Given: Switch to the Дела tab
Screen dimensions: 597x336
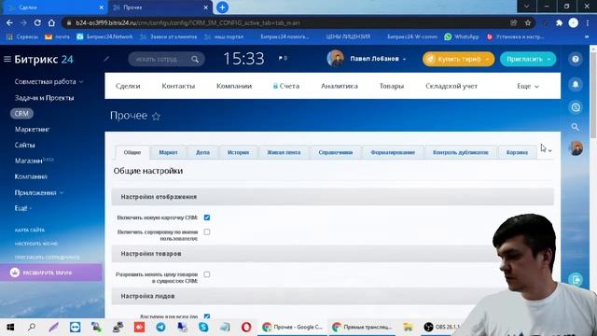Looking at the screenshot, I should tap(202, 152).
